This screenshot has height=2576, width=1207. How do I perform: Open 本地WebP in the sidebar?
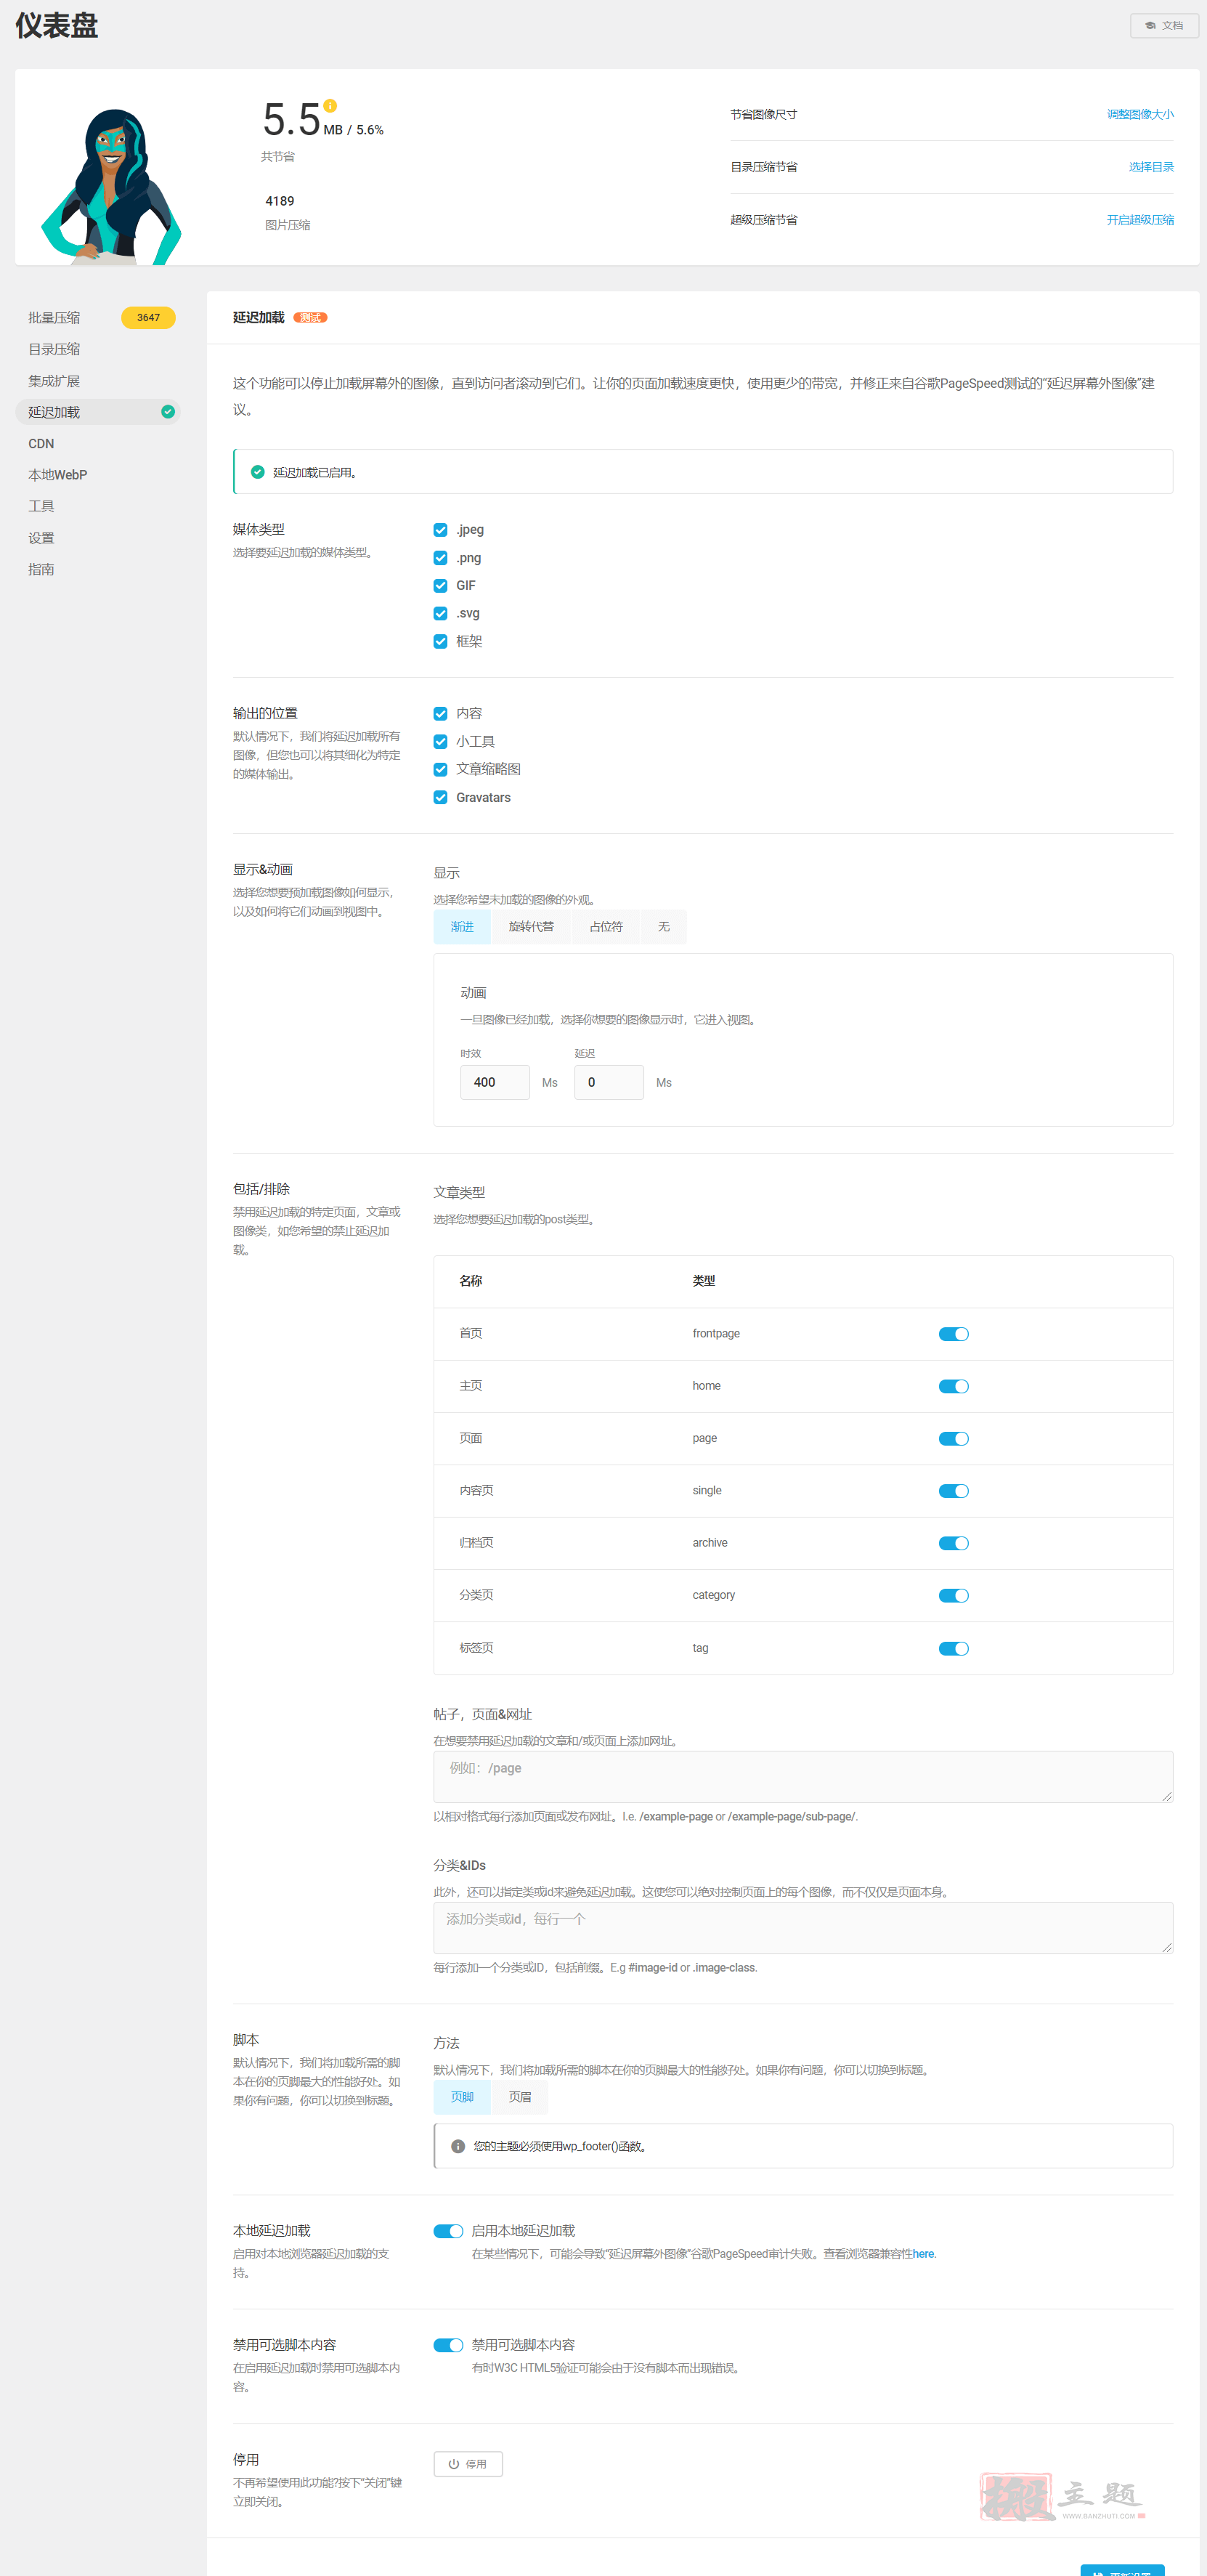pyautogui.click(x=58, y=475)
